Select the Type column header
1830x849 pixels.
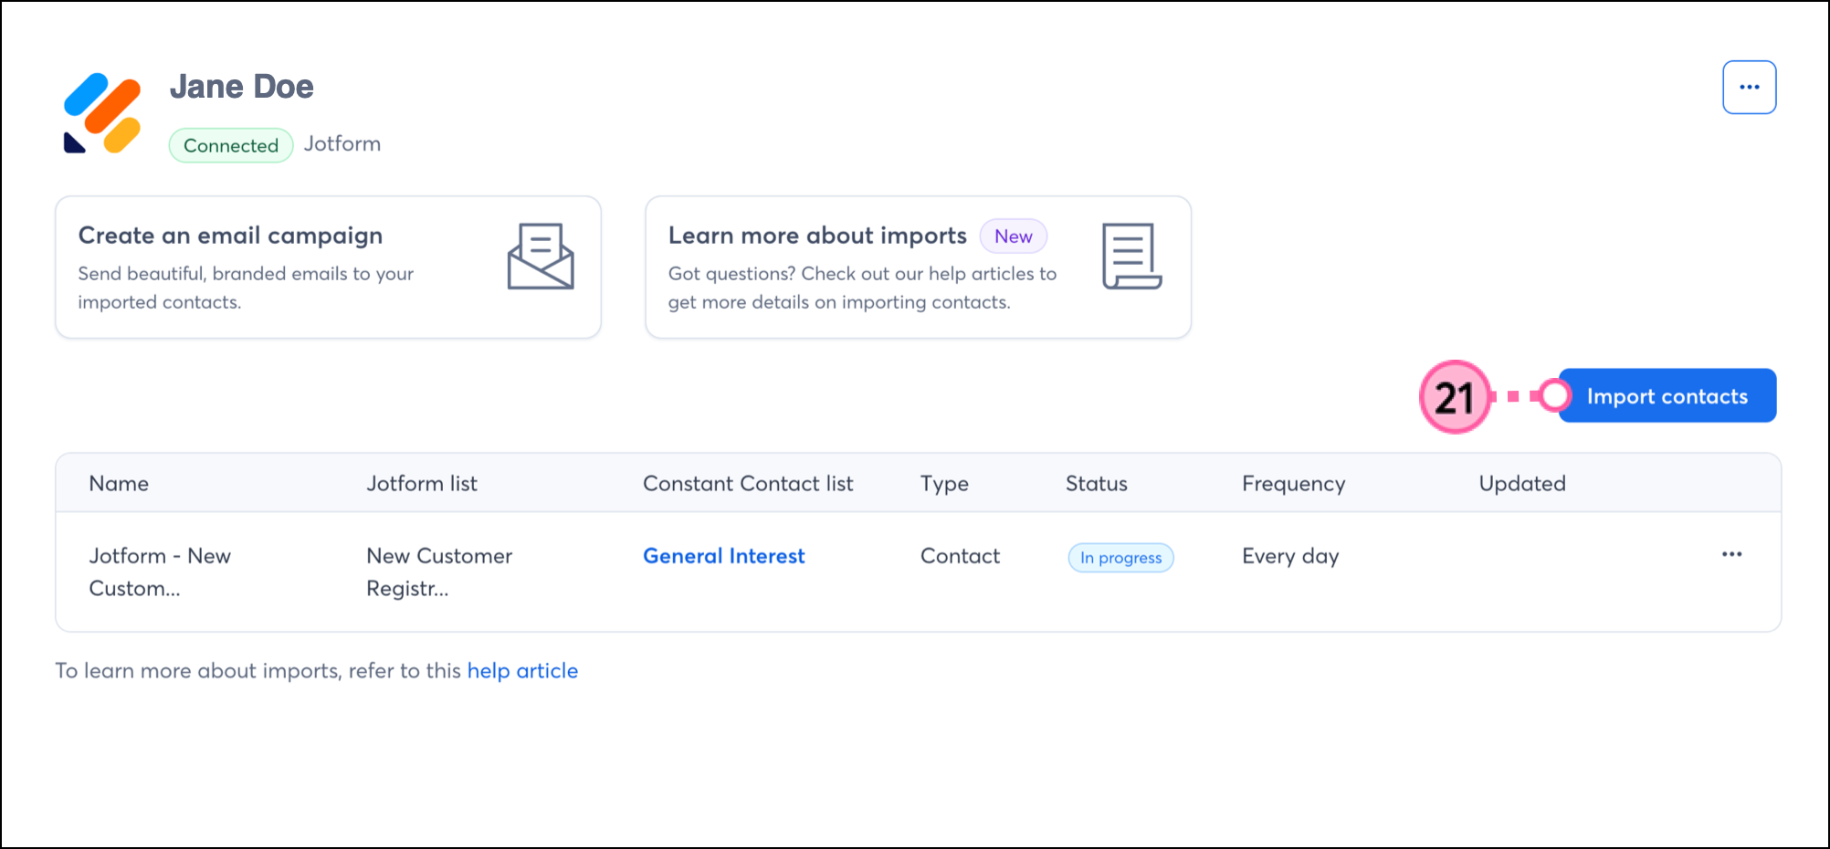pyautogui.click(x=944, y=485)
